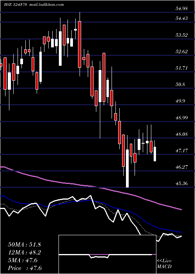
Task: Click the last white candlestick on the right
Action: click(x=155, y=154)
